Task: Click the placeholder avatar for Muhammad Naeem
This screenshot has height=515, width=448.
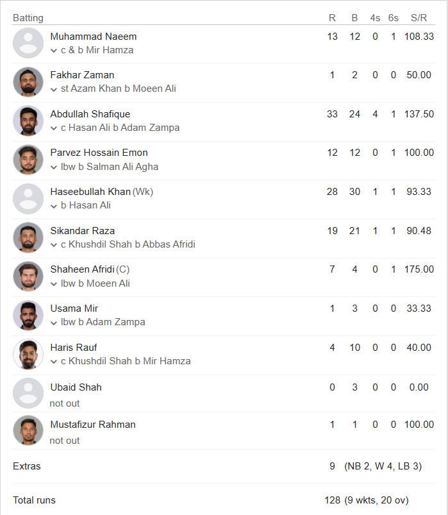Action: click(28, 43)
